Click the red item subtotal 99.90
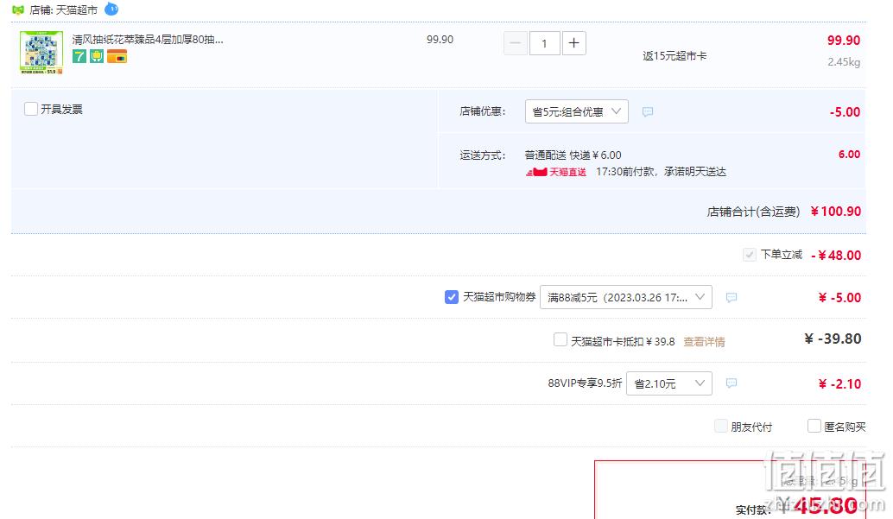The height and width of the screenshot is (519, 893). click(x=844, y=41)
